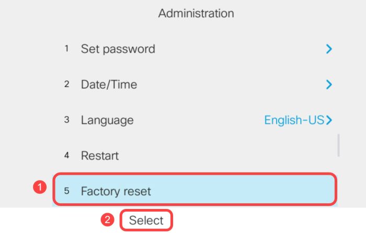Click the red step 2 badge

click(x=107, y=220)
